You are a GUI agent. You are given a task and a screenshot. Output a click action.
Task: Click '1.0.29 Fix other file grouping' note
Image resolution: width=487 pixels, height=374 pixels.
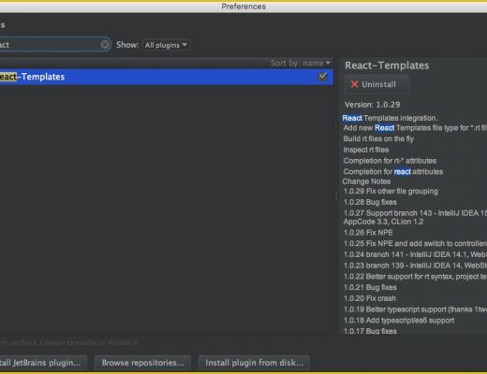coord(391,192)
